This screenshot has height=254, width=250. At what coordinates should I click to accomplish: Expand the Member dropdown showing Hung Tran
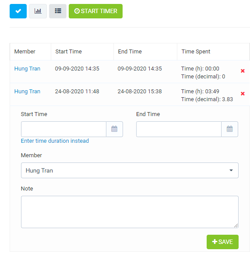pyautogui.click(x=130, y=170)
